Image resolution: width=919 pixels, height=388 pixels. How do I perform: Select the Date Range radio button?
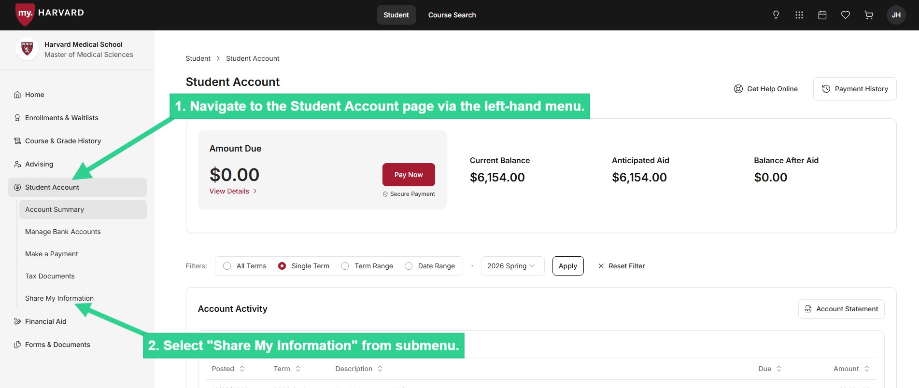click(x=409, y=266)
